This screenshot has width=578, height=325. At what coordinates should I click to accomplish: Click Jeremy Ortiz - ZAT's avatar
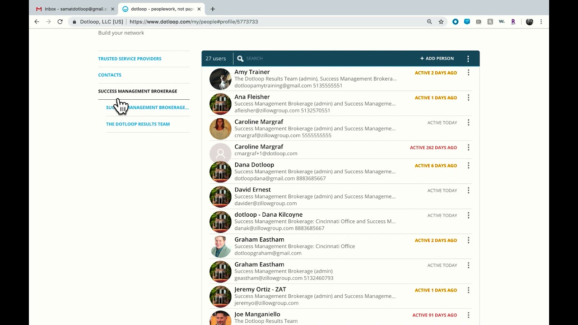click(x=220, y=297)
